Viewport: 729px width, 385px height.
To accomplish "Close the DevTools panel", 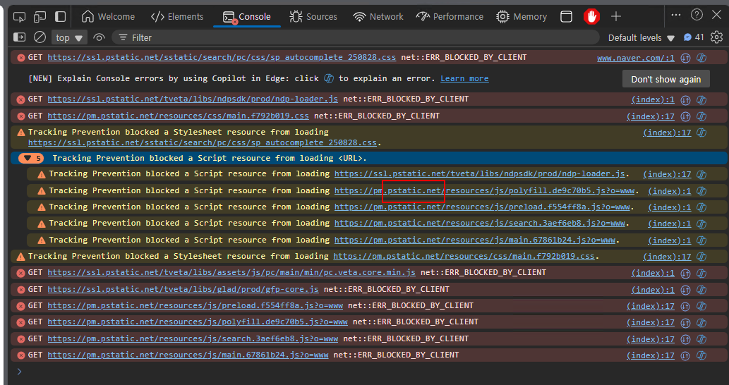I will (x=716, y=16).
